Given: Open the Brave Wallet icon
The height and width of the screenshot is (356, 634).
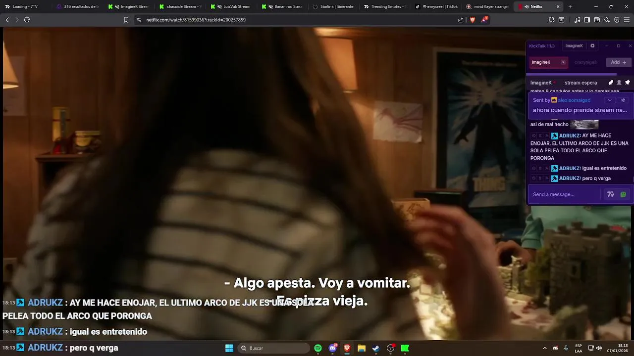Looking at the screenshot, I should click(x=597, y=20).
